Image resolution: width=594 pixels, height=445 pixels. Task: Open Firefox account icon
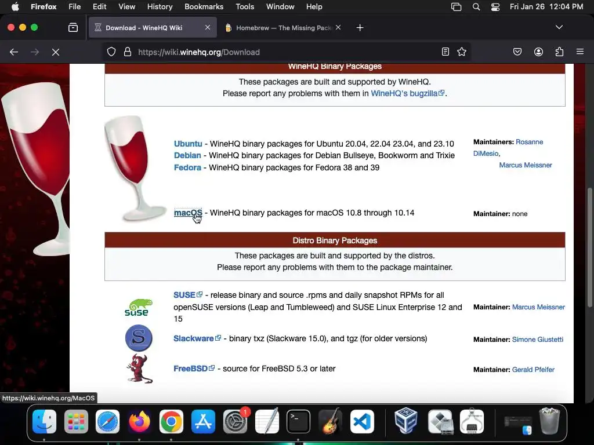[538, 52]
